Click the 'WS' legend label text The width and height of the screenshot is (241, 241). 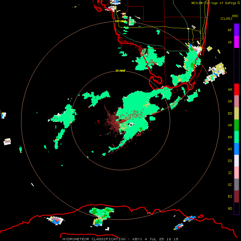[230, 149]
